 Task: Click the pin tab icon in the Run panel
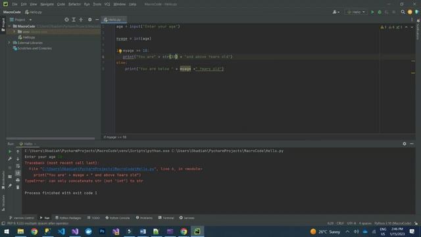[x=10, y=186]
